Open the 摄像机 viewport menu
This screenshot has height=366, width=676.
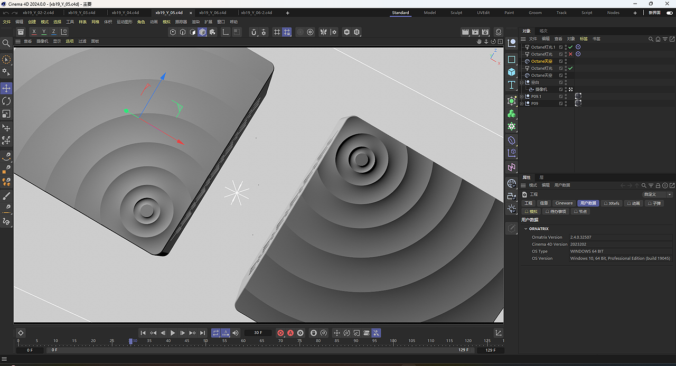coord(42,41)
